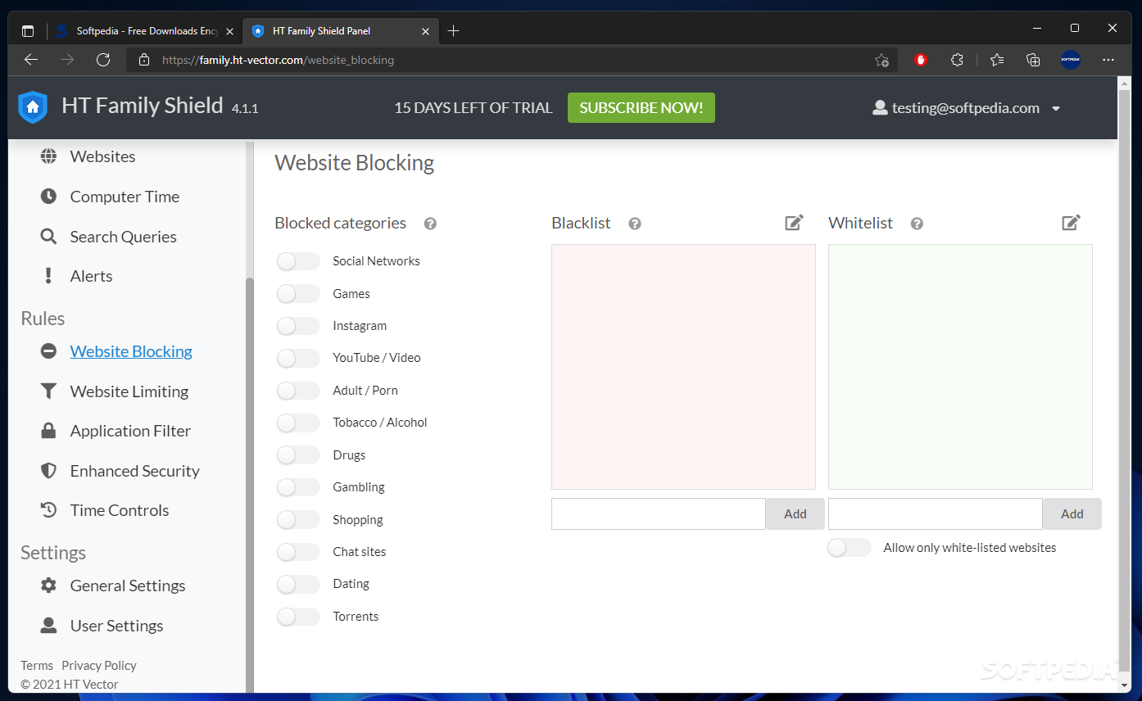Open Application Filter rules

[130, 431]
